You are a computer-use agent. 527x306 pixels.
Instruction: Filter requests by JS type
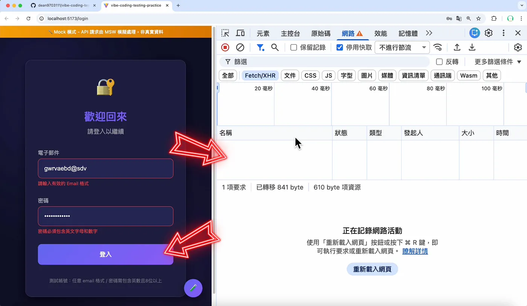click(329, 75)
